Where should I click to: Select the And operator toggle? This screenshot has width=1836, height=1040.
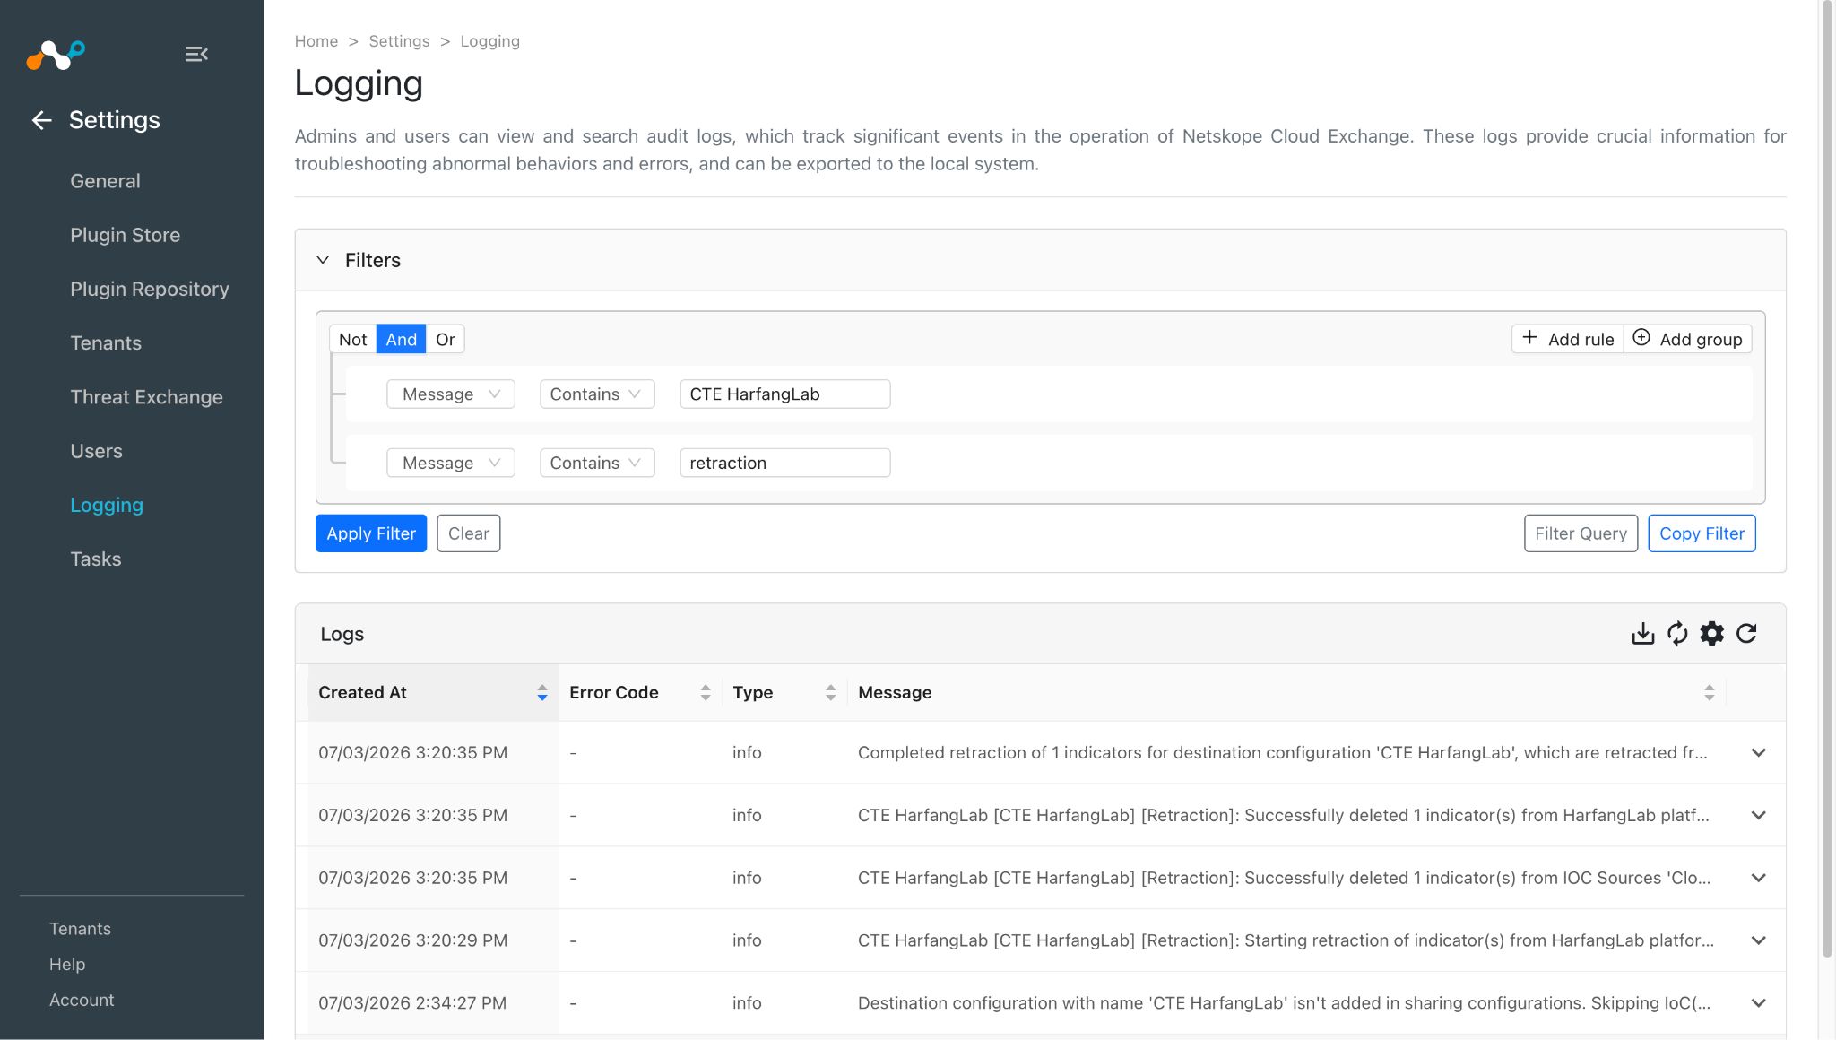(x=401, y=339)
